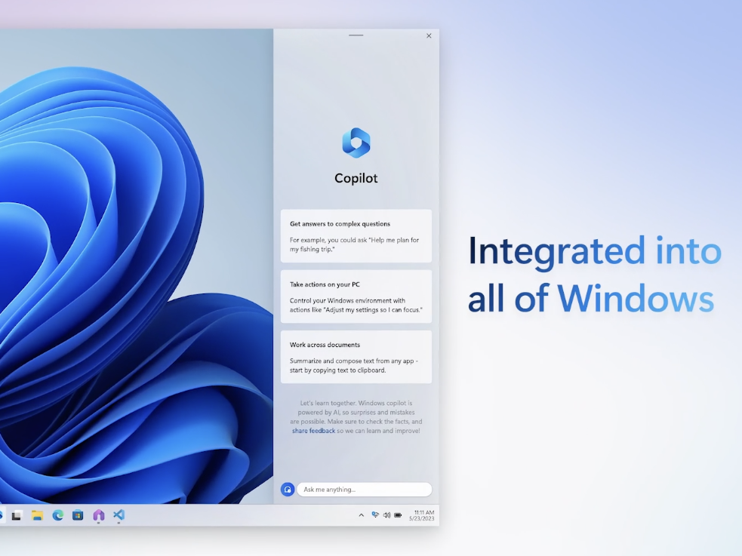Open Visual Studio Code from the taskbar
Screen dimensions: 742x556
click(x=119, y=515)
